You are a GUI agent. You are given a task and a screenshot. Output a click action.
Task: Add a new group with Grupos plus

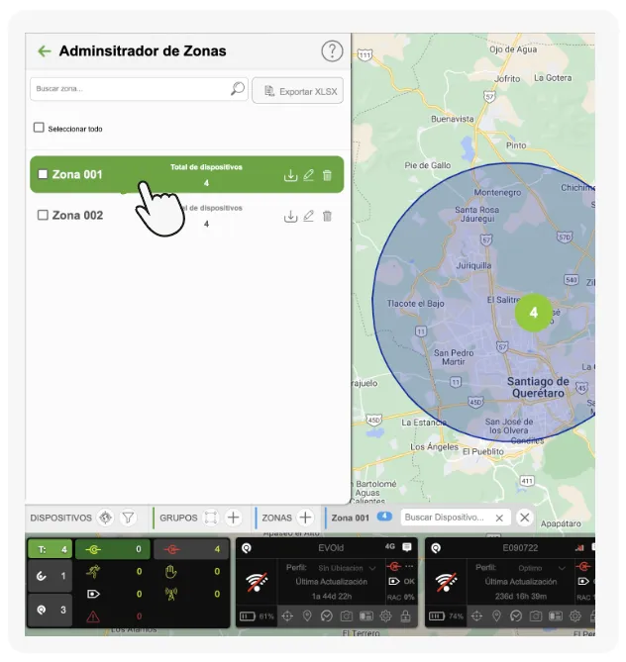click(234, 518)
